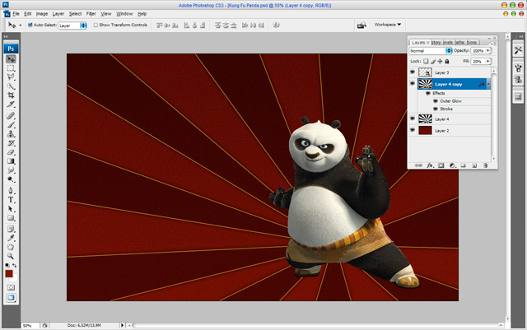This screenshot has width=527, height=330.
Task: Hide Layer 4 copy visibility eye
Action: [x=413, y=84]
